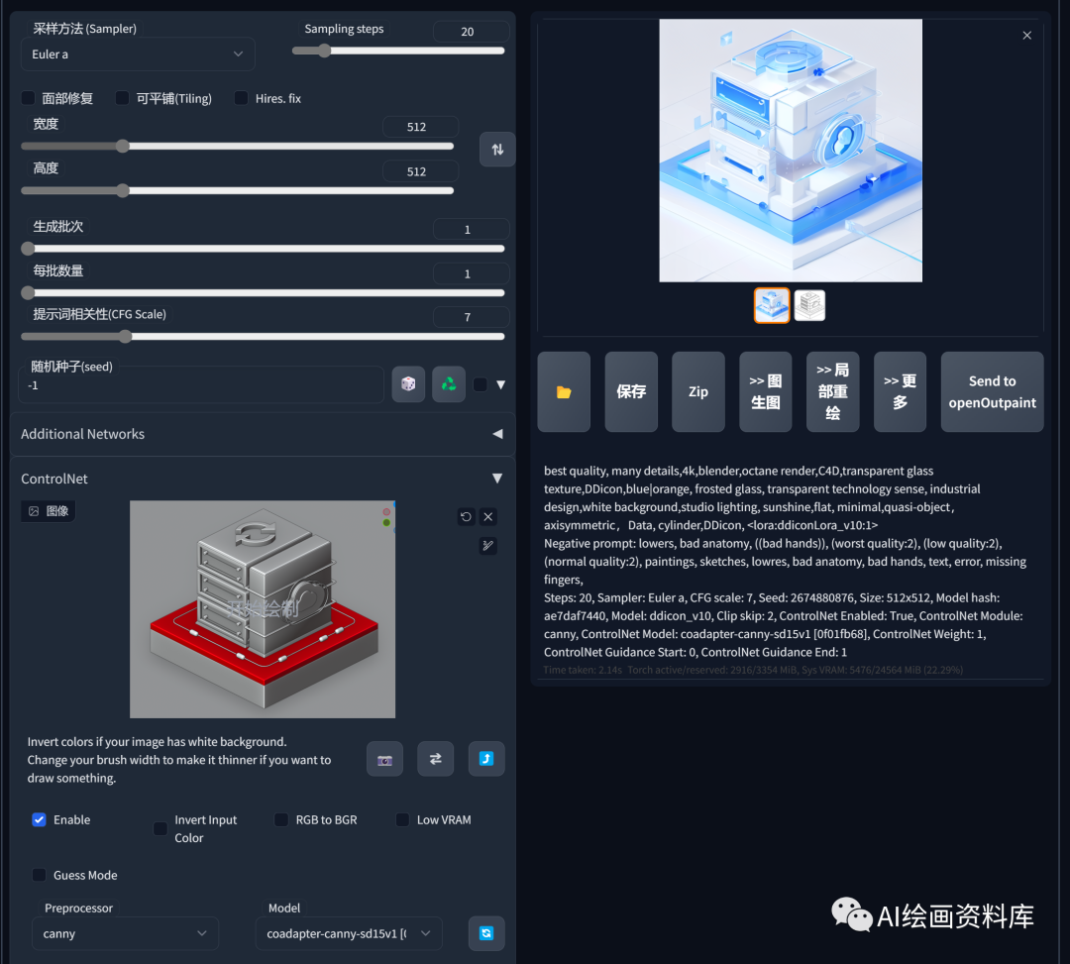Click Send to openOutpaint button
The height and width of the screenshot is (964, 1070).
(x=992, y=391)
